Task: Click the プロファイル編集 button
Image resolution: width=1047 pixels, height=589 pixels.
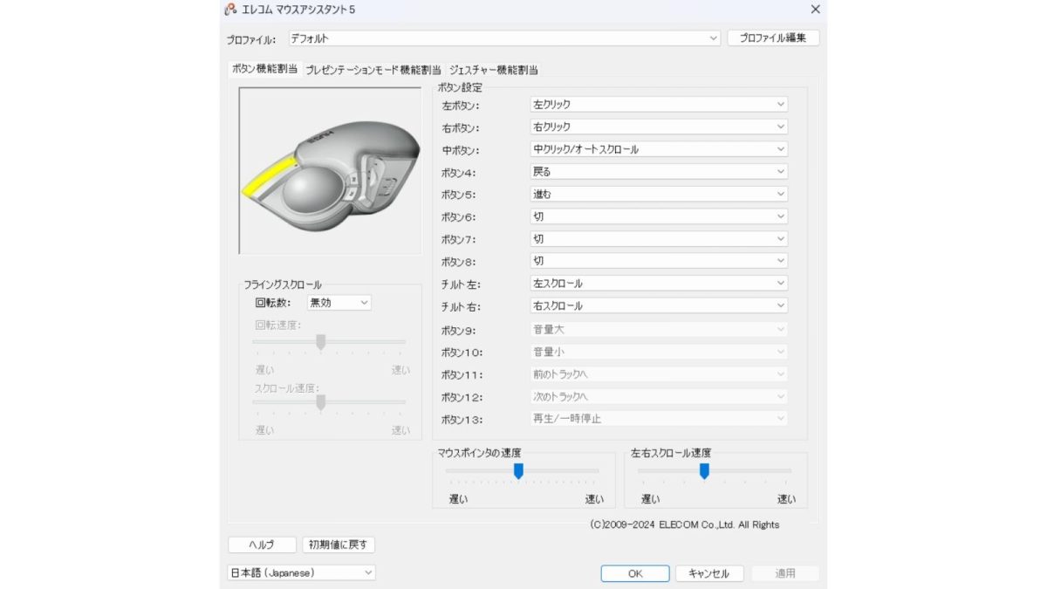Action: click(x=773, y=38)
